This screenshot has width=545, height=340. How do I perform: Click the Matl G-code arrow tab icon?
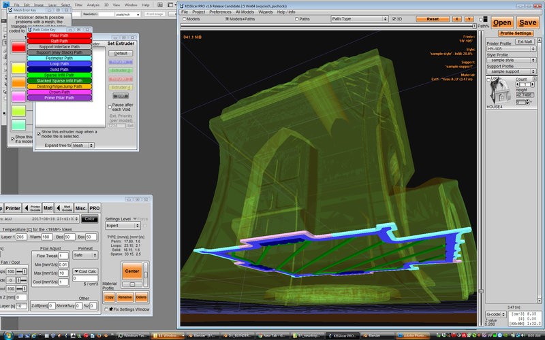point(64,208)
